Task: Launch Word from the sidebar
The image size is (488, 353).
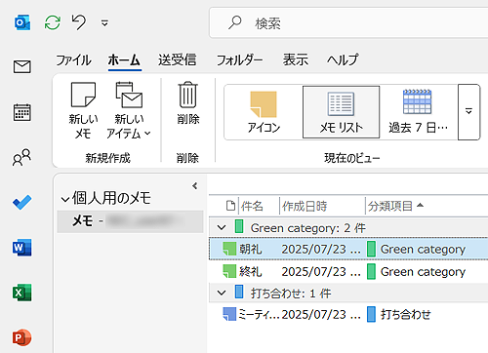Action: point(22,248)
